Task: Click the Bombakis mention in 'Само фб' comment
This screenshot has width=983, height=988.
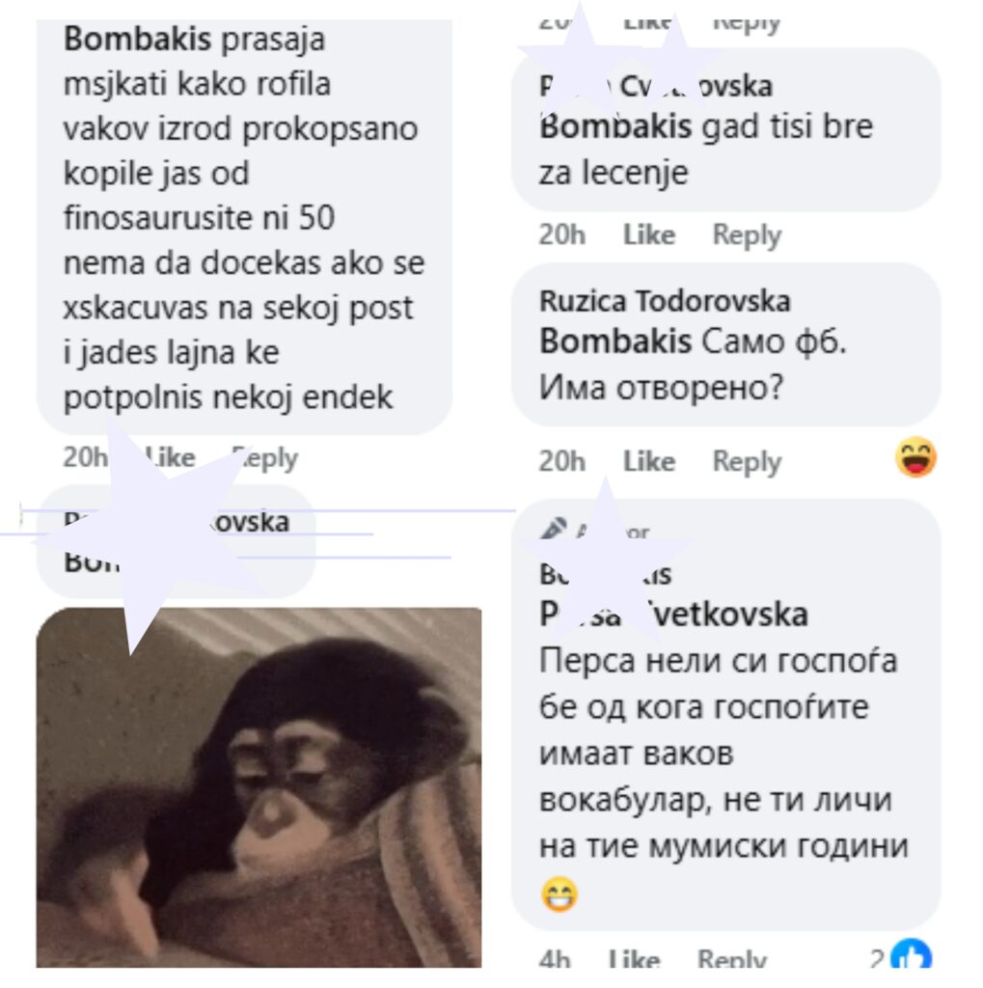Action: (x=615, y=342)
